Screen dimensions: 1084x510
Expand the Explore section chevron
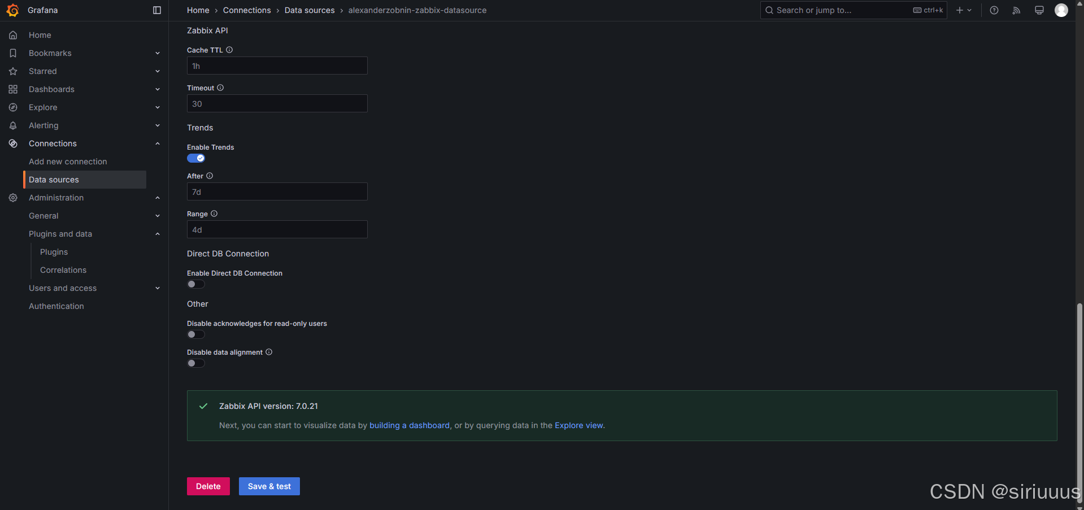coord(158,107)
